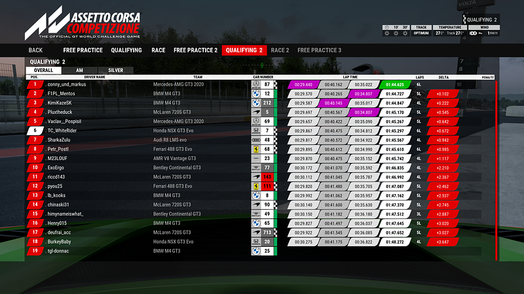Screen dimensions: 524x294
Task: Select driver deufrai_acc
Action: 59,233
